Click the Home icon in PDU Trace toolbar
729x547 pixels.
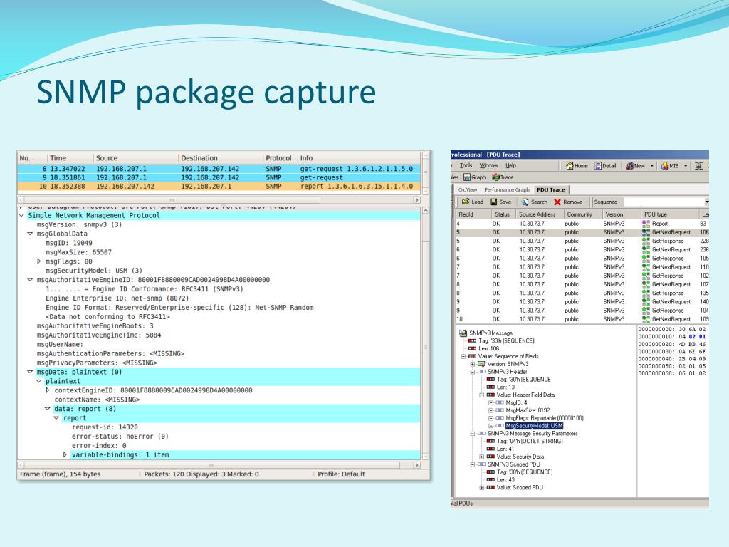pos(570,165)
